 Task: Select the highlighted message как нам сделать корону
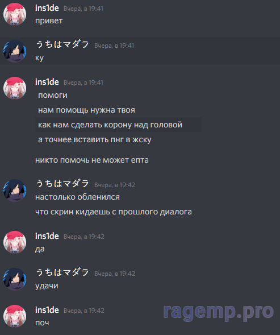click(x=118, y=125)
